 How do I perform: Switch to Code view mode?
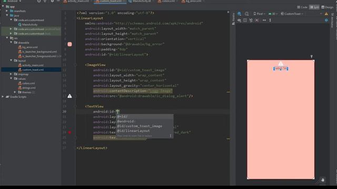tap(302, 7)
